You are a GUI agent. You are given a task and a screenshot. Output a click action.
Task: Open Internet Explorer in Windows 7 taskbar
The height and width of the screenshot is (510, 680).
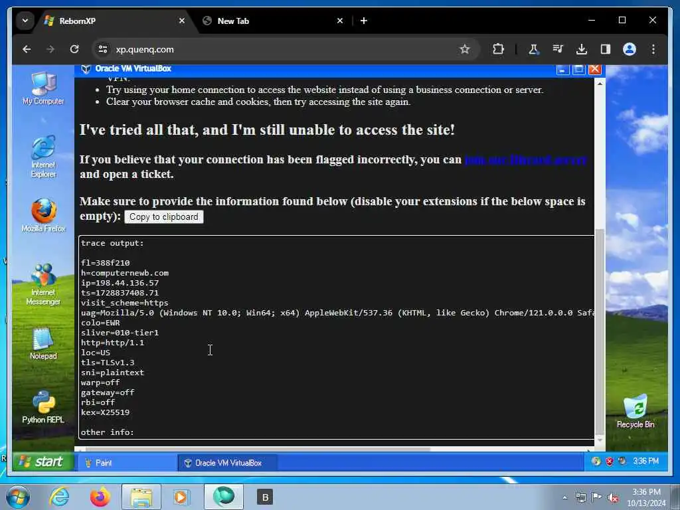pos(59,497)
